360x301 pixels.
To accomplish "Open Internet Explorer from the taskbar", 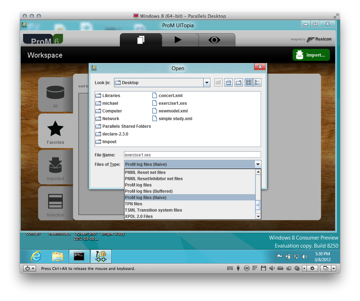I will point(36,256).
